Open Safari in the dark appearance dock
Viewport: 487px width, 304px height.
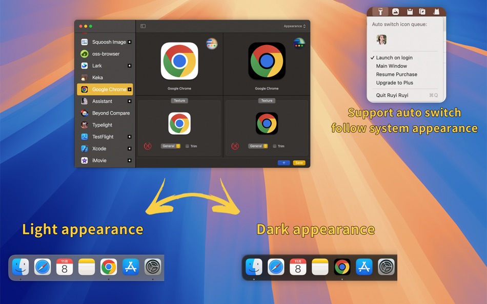276,267
